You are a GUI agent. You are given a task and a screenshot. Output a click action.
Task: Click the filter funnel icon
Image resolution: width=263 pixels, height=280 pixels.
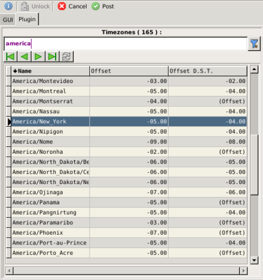click(x=254, y=44)
